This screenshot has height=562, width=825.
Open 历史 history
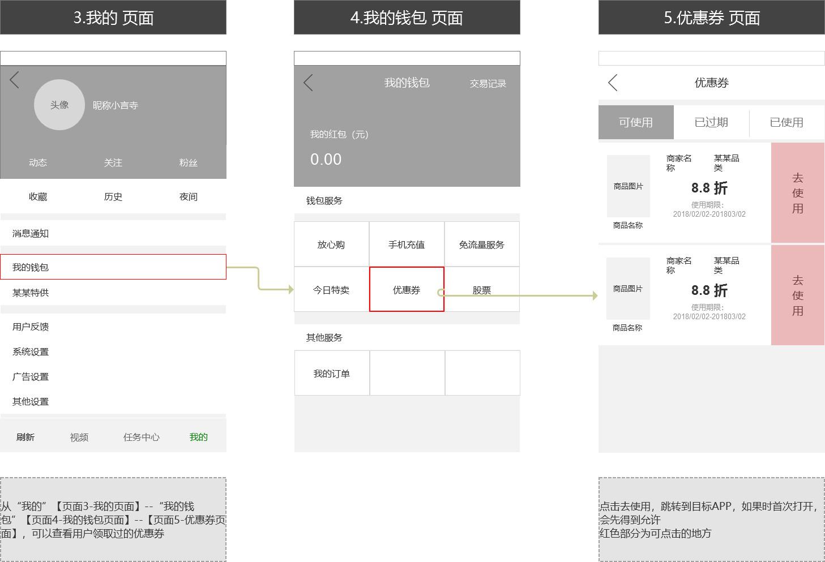coord(113,196)
